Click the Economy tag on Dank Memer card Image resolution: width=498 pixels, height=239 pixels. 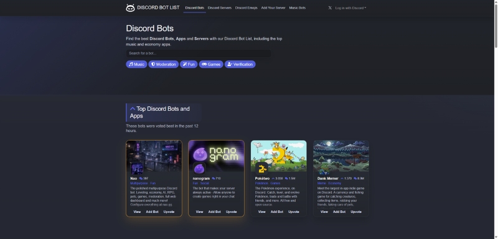pos(335,184)
